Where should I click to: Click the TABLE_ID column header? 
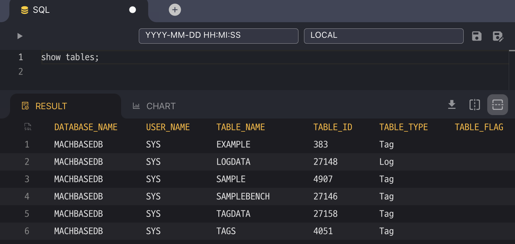tap(332, 127)
